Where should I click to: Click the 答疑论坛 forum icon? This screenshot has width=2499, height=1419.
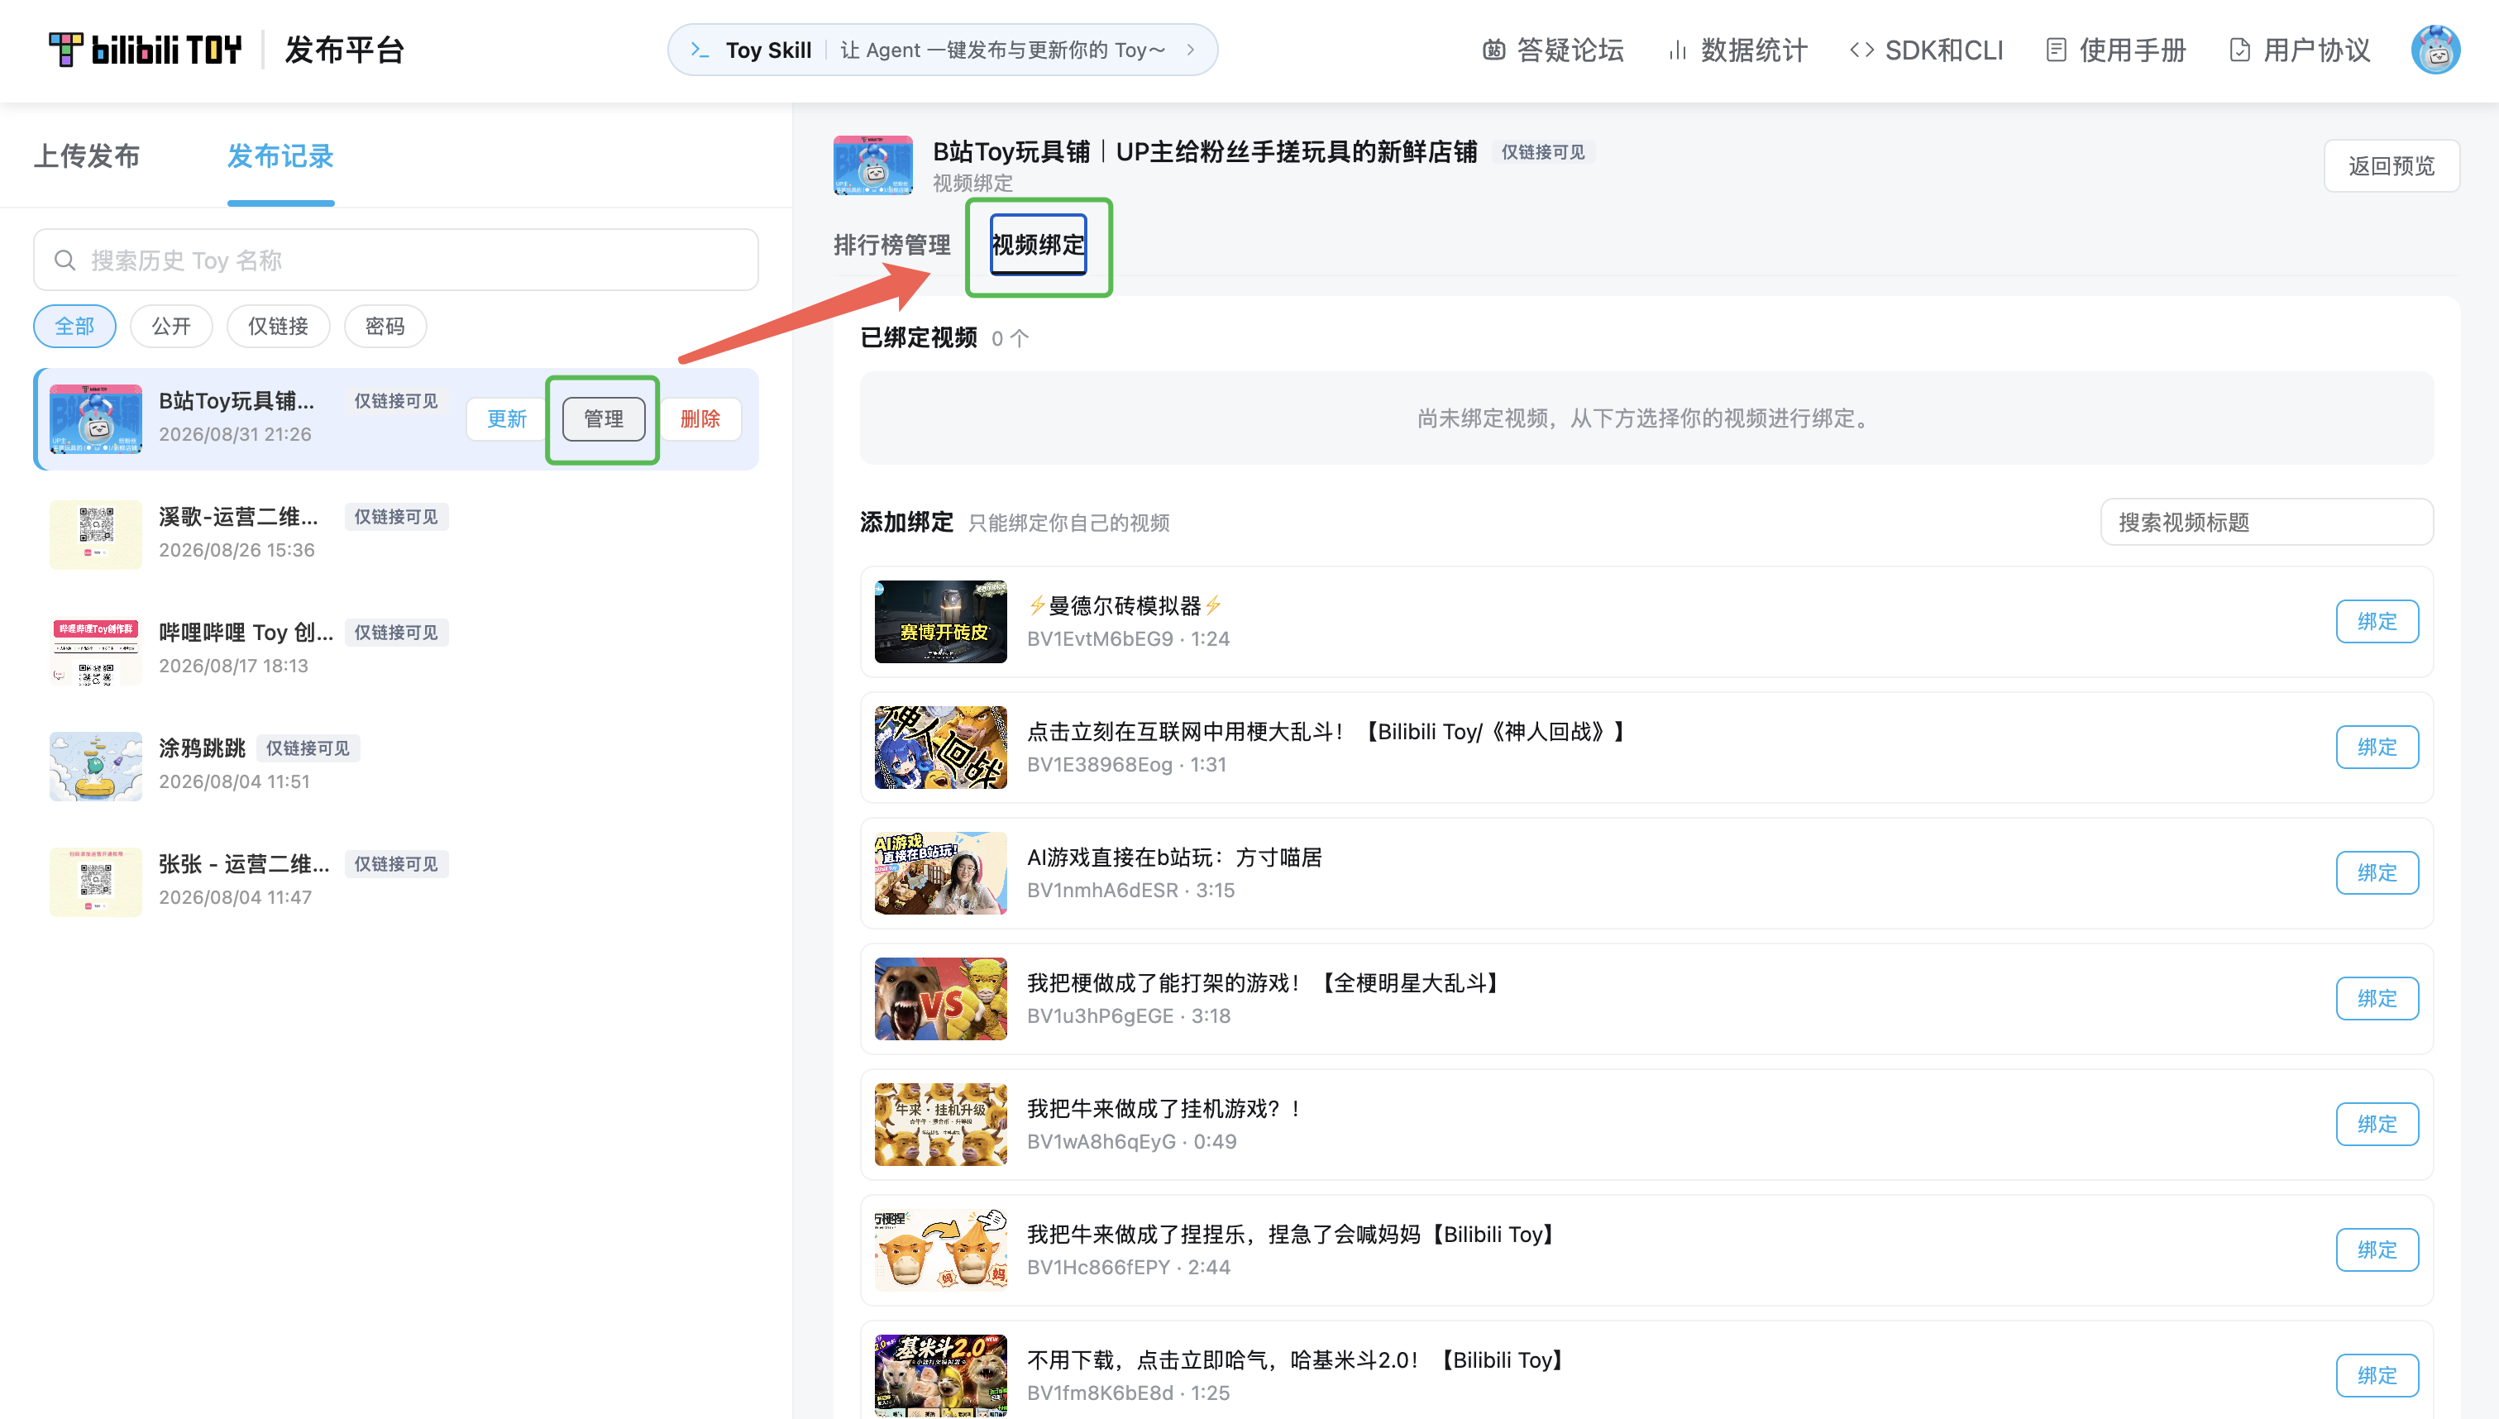(1493, 50)
